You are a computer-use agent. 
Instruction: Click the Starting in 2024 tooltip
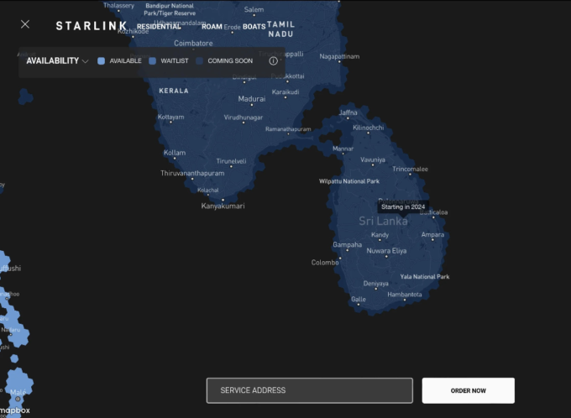pos(403,206)
